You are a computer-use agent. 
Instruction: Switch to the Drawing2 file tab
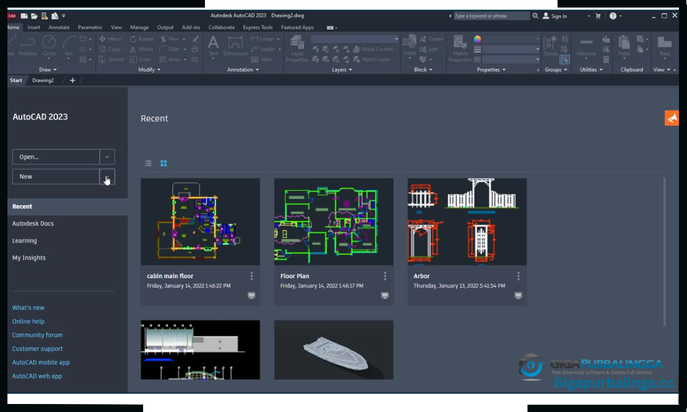coord(43,81)
